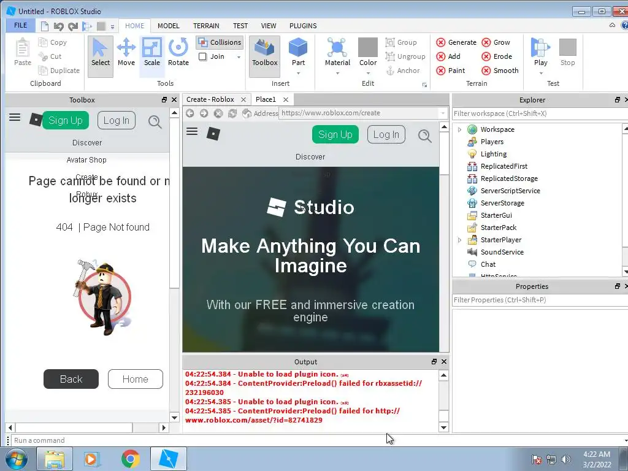Click the Group parts button

[x=401, y=42]
